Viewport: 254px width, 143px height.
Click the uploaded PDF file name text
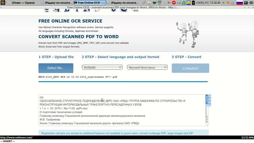[78, 77]
